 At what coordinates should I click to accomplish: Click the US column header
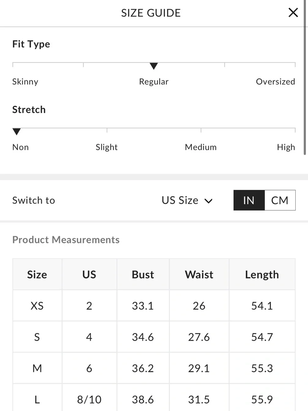click(x=89, y=274)
